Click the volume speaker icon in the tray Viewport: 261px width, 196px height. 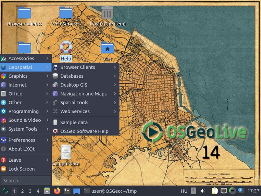click(202, 191)
